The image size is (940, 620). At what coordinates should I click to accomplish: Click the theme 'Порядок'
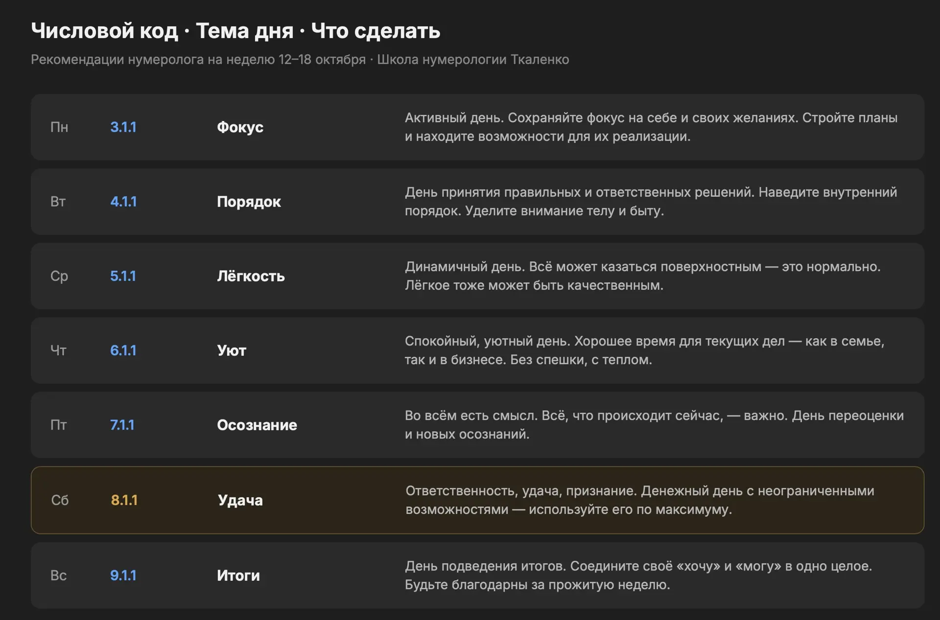249,202
